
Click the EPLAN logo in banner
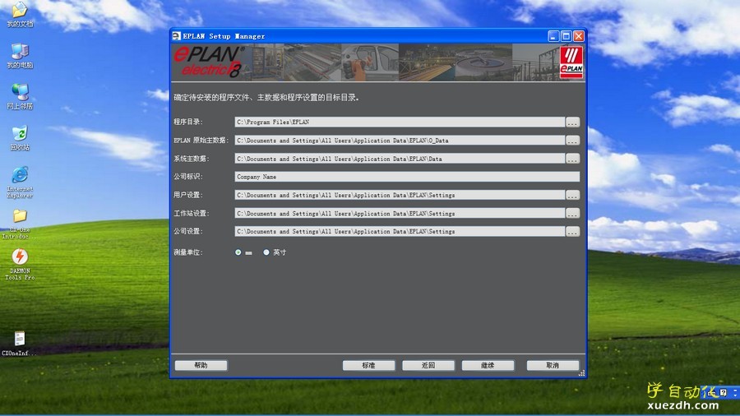click(x=571, y=62)
